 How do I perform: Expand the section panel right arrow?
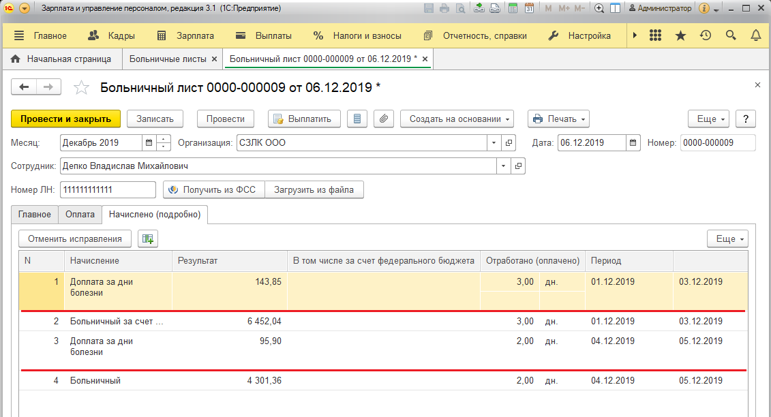click(x=635, y=35)
